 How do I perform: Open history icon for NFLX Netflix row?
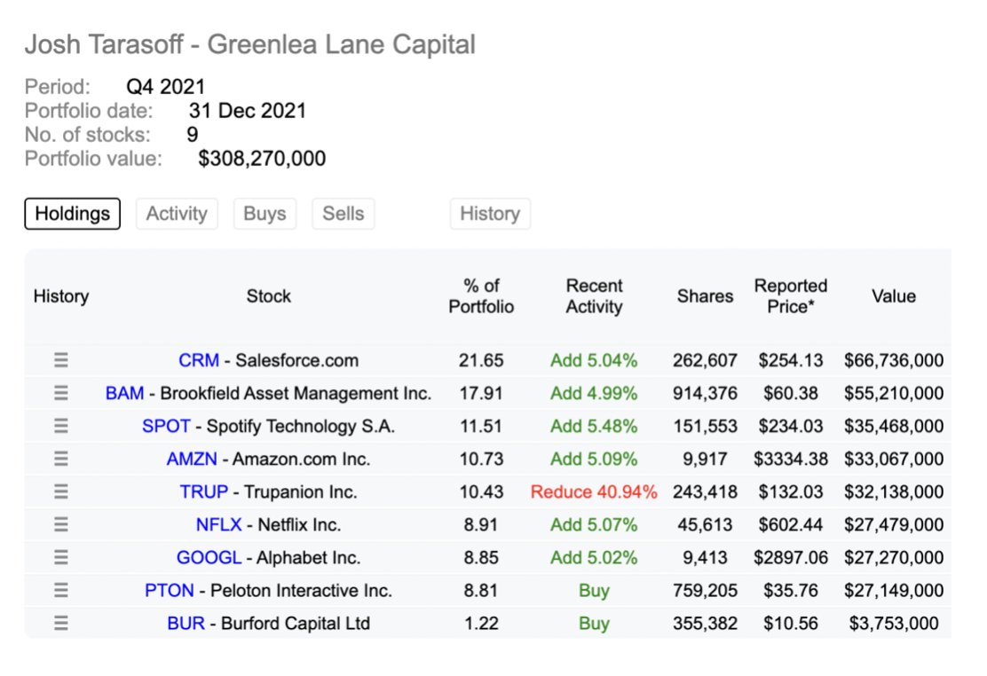tap(61, 524)
